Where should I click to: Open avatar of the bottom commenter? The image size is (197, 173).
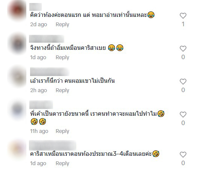[x=17, y=149]
